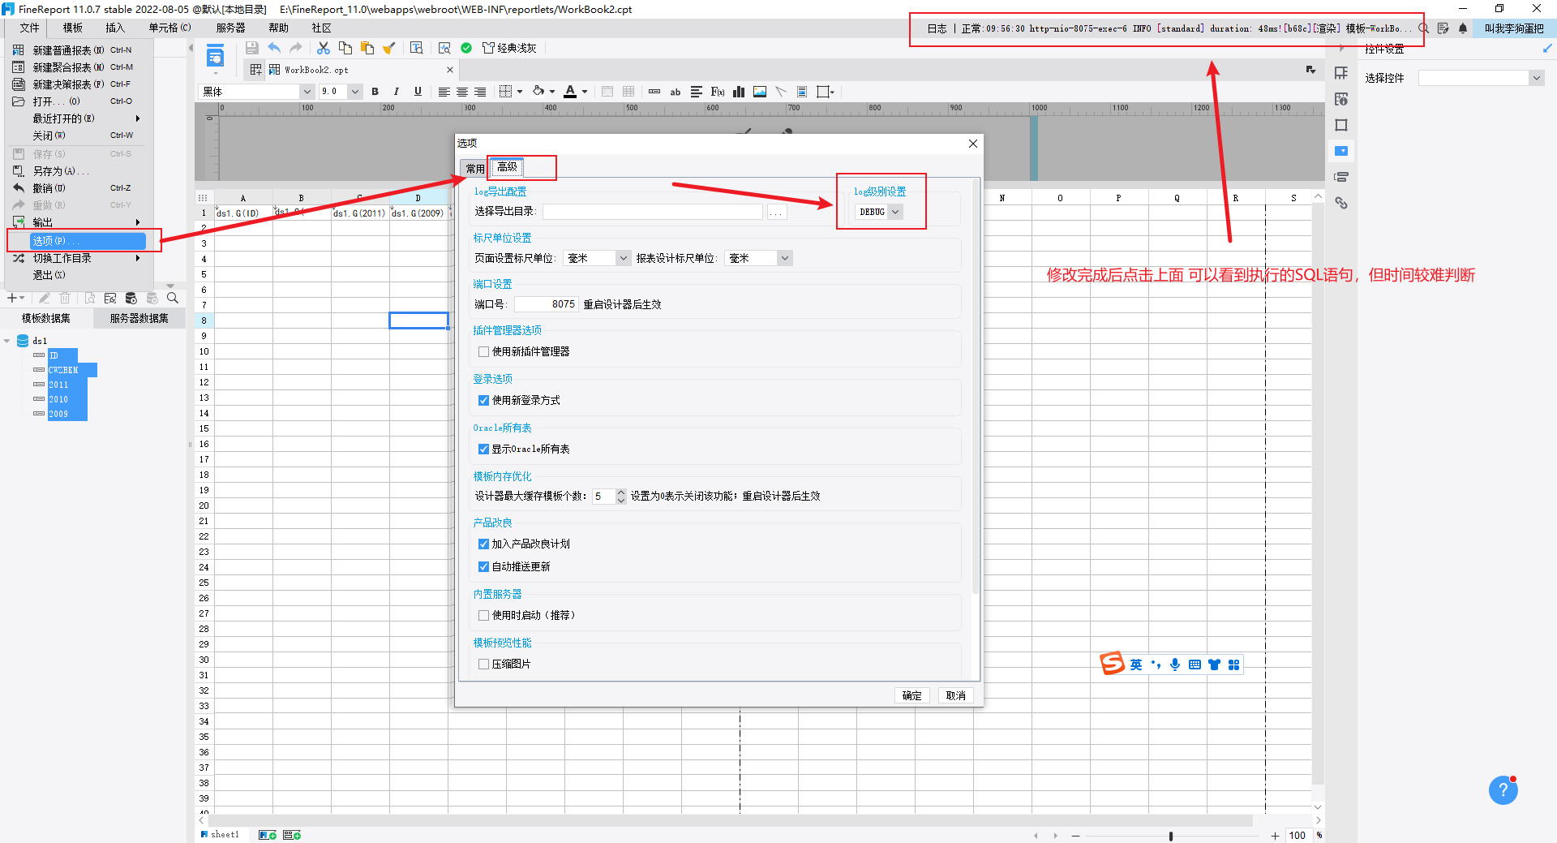Click the database run icon in dataset panel

(131, 299)
